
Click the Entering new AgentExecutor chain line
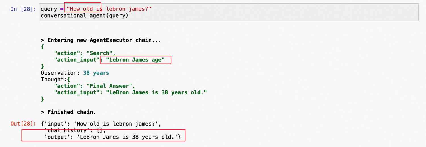coord(101,40)
